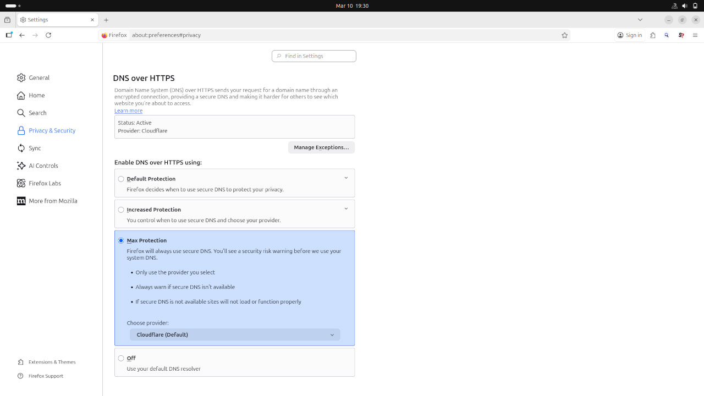Click "Always warn if secure DNS isn't available" text

[185, 287]
